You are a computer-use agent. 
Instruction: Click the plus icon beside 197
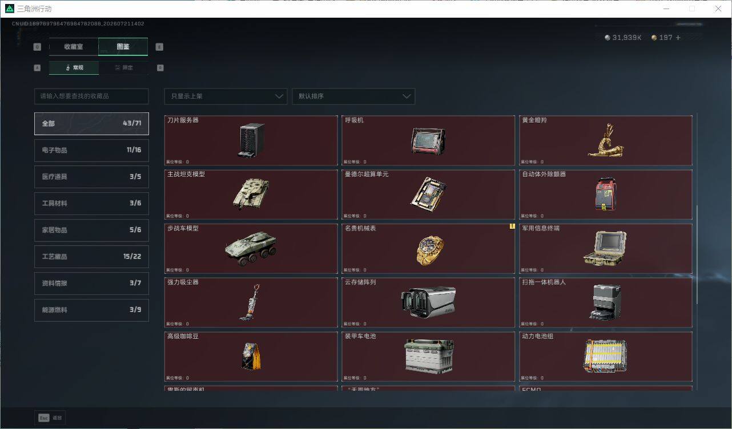(678, 38)
